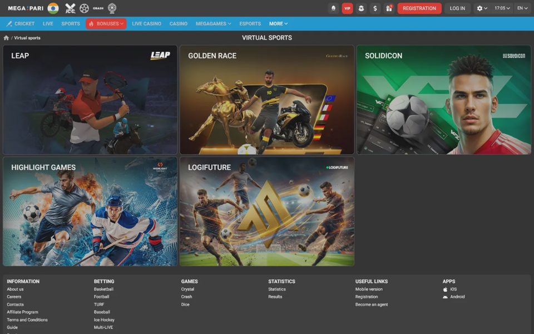Click the Log In button
The image size is (534, 334).
(x=457, y=8)
